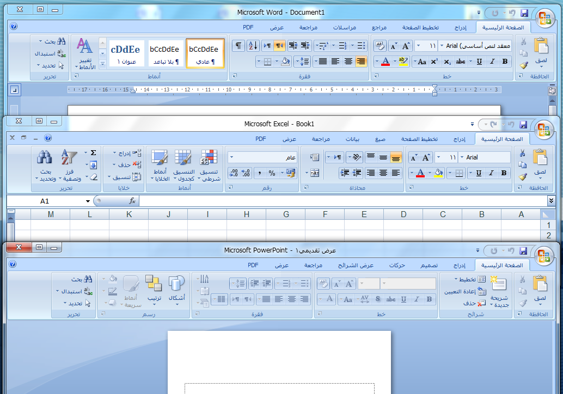The width and height of the screenshot is (563, 394).
Task: Click تنسيق شرطي Conditional Formatting in Excel
Action: [209, 165]
